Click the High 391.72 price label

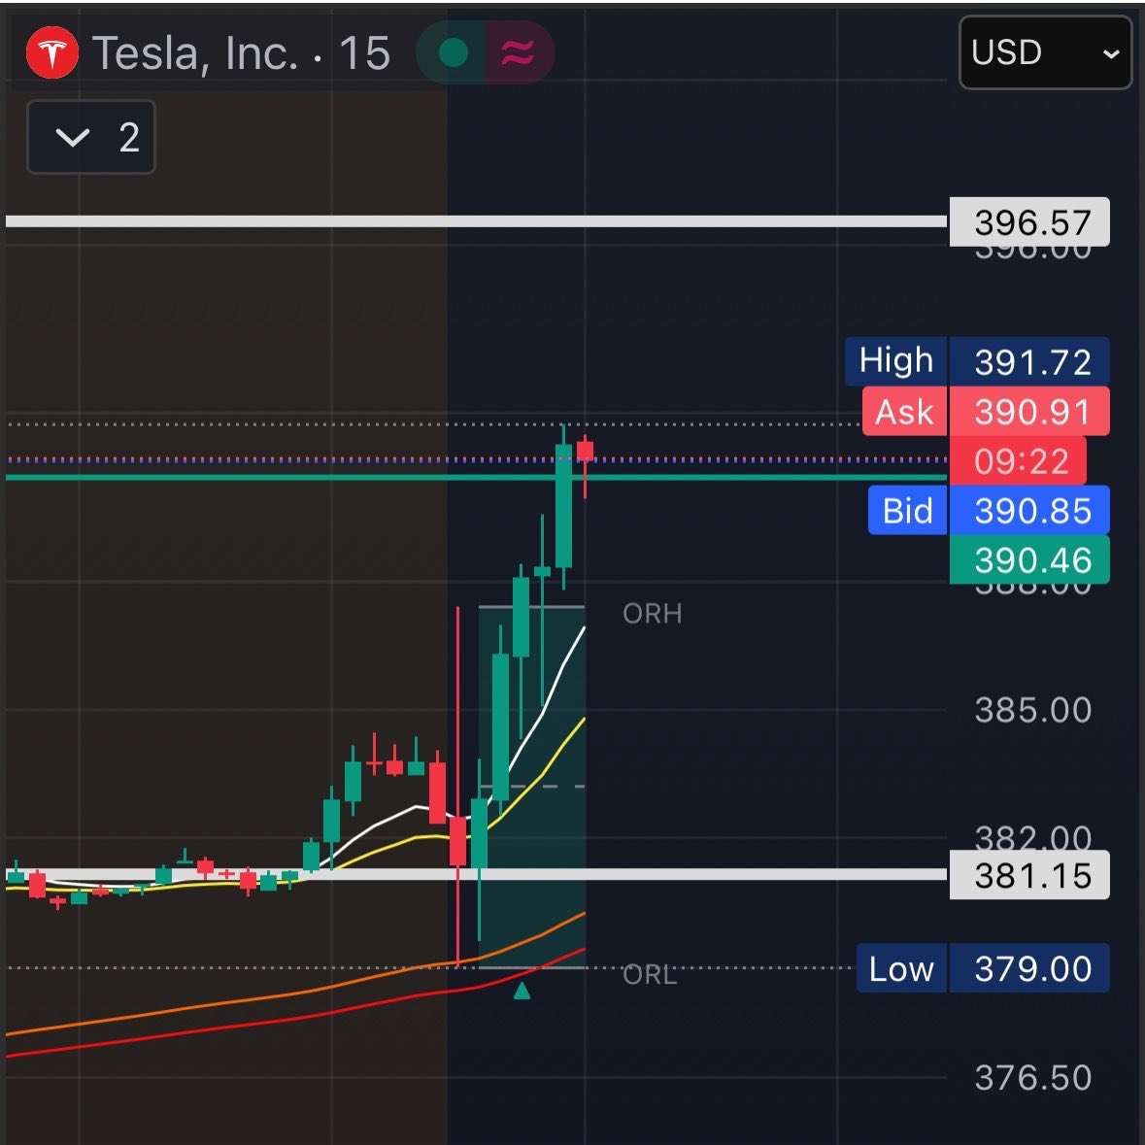coord(977,361)
